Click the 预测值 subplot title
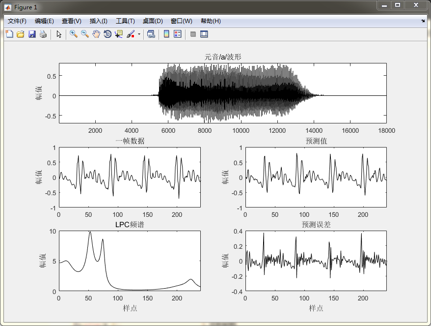 click(x=316, y=141)
